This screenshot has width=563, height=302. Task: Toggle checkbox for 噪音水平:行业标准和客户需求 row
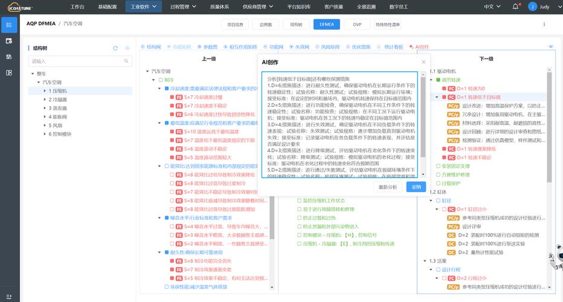[x=167, y=218]
